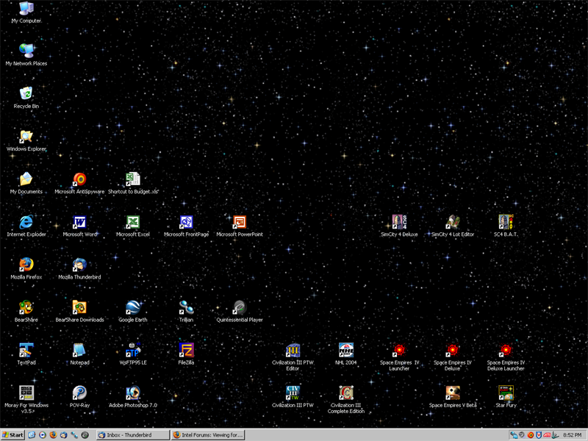Click the Firefox icon in Quick Launch
588x441 pixels.
click(x=53, y=435)
